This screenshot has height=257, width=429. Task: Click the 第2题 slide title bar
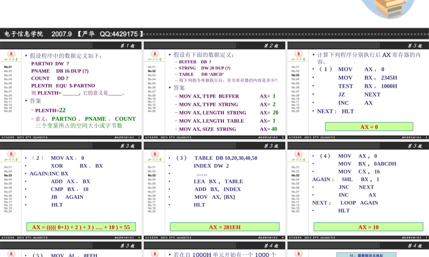(x=214, y=45)
